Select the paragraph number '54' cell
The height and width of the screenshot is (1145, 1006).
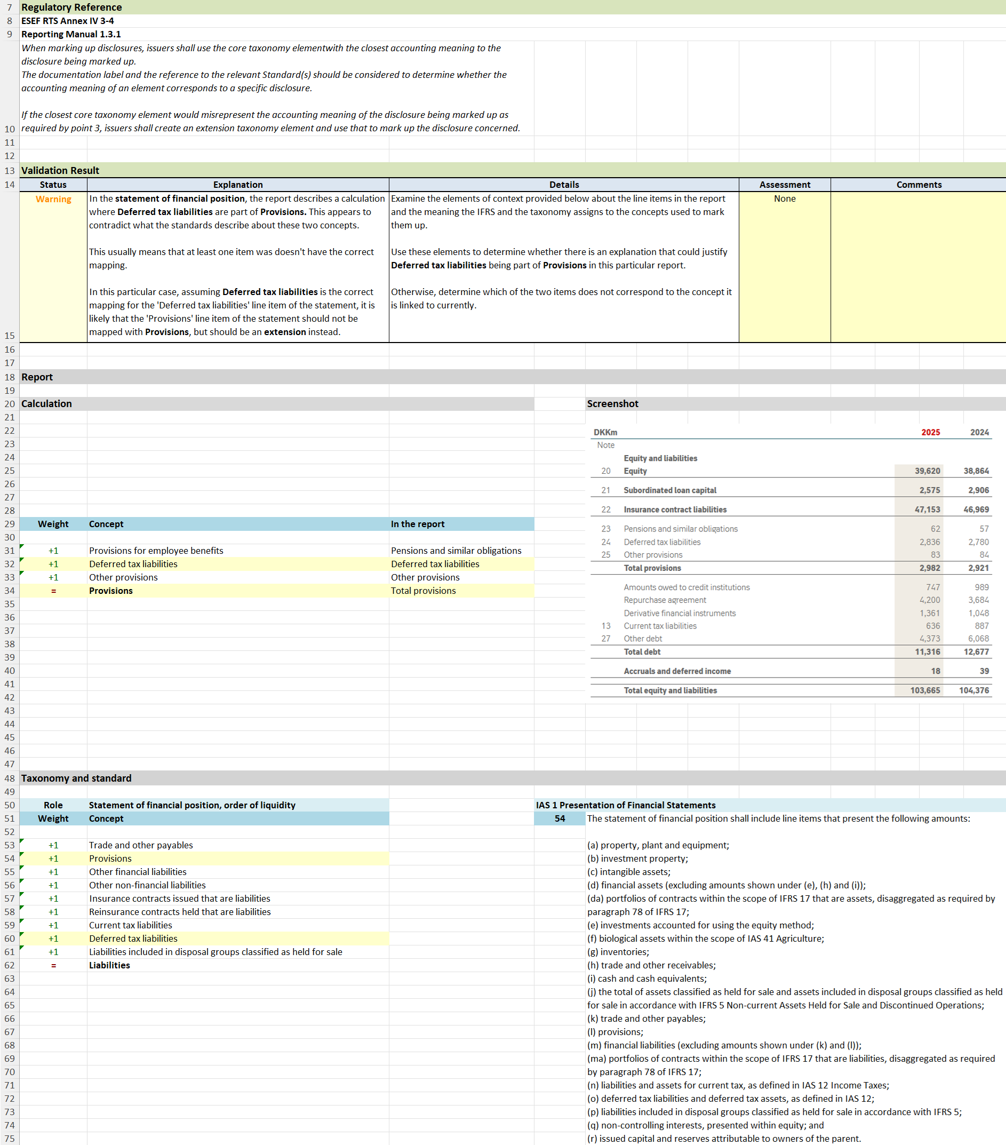click(x=560, y=818)
